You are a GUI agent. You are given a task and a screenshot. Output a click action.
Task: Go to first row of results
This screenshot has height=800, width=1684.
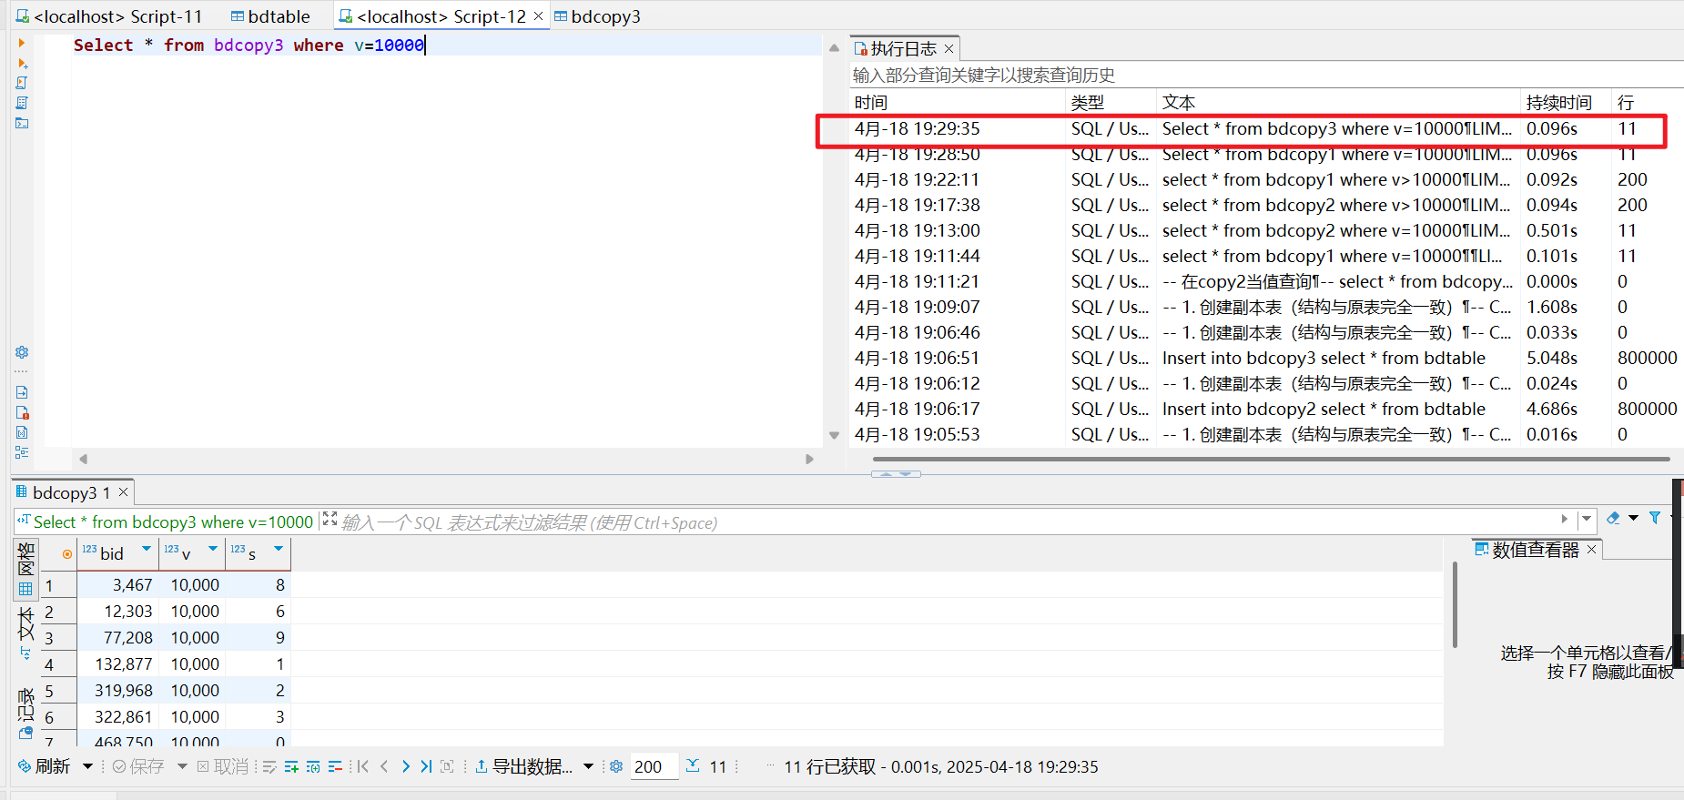pyautogui.click(x=363, y=767)
